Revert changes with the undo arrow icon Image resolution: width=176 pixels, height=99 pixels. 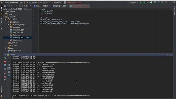[169, 2]
